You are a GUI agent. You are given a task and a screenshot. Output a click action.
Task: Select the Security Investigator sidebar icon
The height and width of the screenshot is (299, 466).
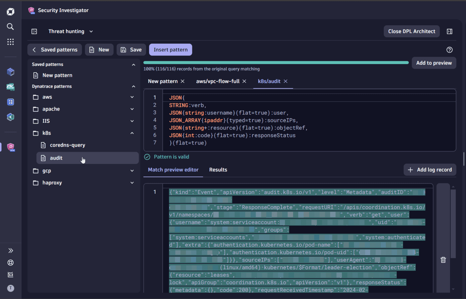click(10, 147)
